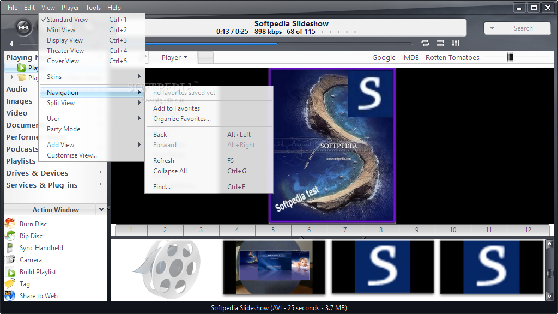The width and height of the screenshot is (558, 314).
Task: Click the playlist folder icon in tree
Action: click(22, 77)
